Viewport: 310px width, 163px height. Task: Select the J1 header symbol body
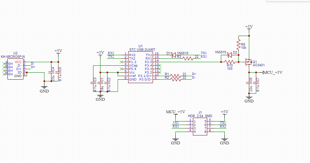point(200,127)
